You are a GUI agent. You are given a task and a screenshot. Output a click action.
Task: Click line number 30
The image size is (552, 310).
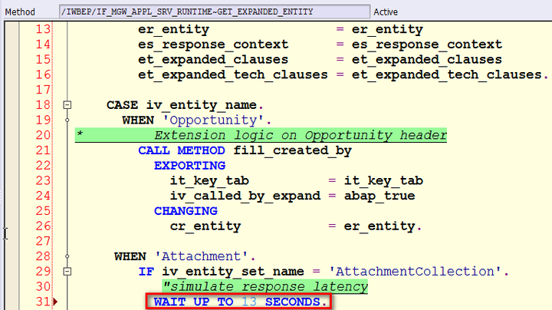[43, 287]
